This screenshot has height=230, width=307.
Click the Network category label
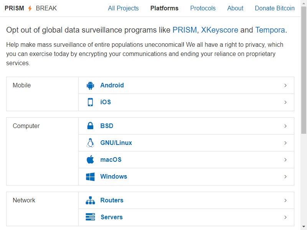click(x=24, y=200)
